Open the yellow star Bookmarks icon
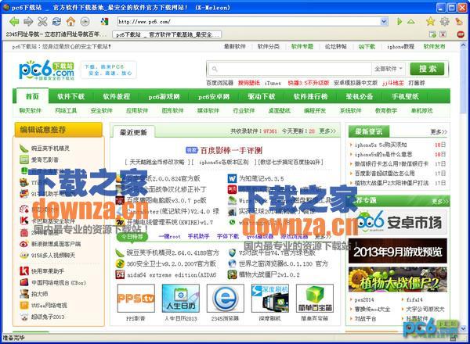This screenshot has width=470, height=344. click(430, 21)
